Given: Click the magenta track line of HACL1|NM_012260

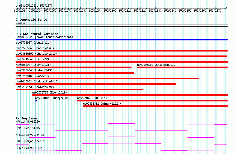Looking at the screenshot, I should [121, 124].
